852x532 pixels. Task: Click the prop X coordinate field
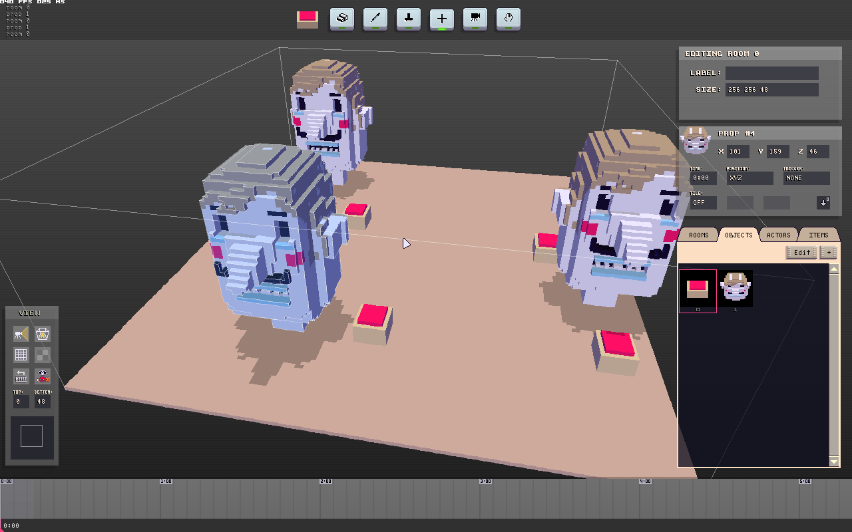click(738, 152)
